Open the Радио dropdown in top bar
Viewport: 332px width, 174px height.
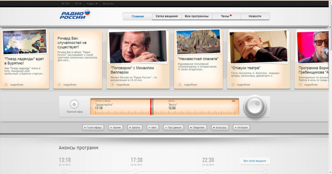pos(92,4)
